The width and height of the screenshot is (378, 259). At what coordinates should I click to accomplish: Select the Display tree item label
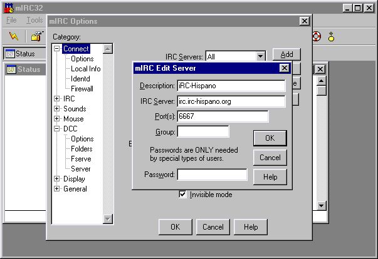click(x=74, y=179)
